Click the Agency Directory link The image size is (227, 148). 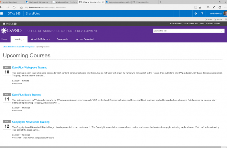(x=191, y=24)
